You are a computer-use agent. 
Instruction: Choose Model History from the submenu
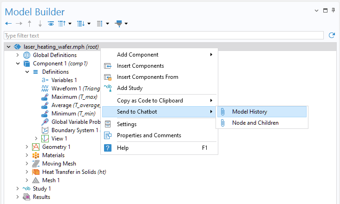(x=249, y=112)
